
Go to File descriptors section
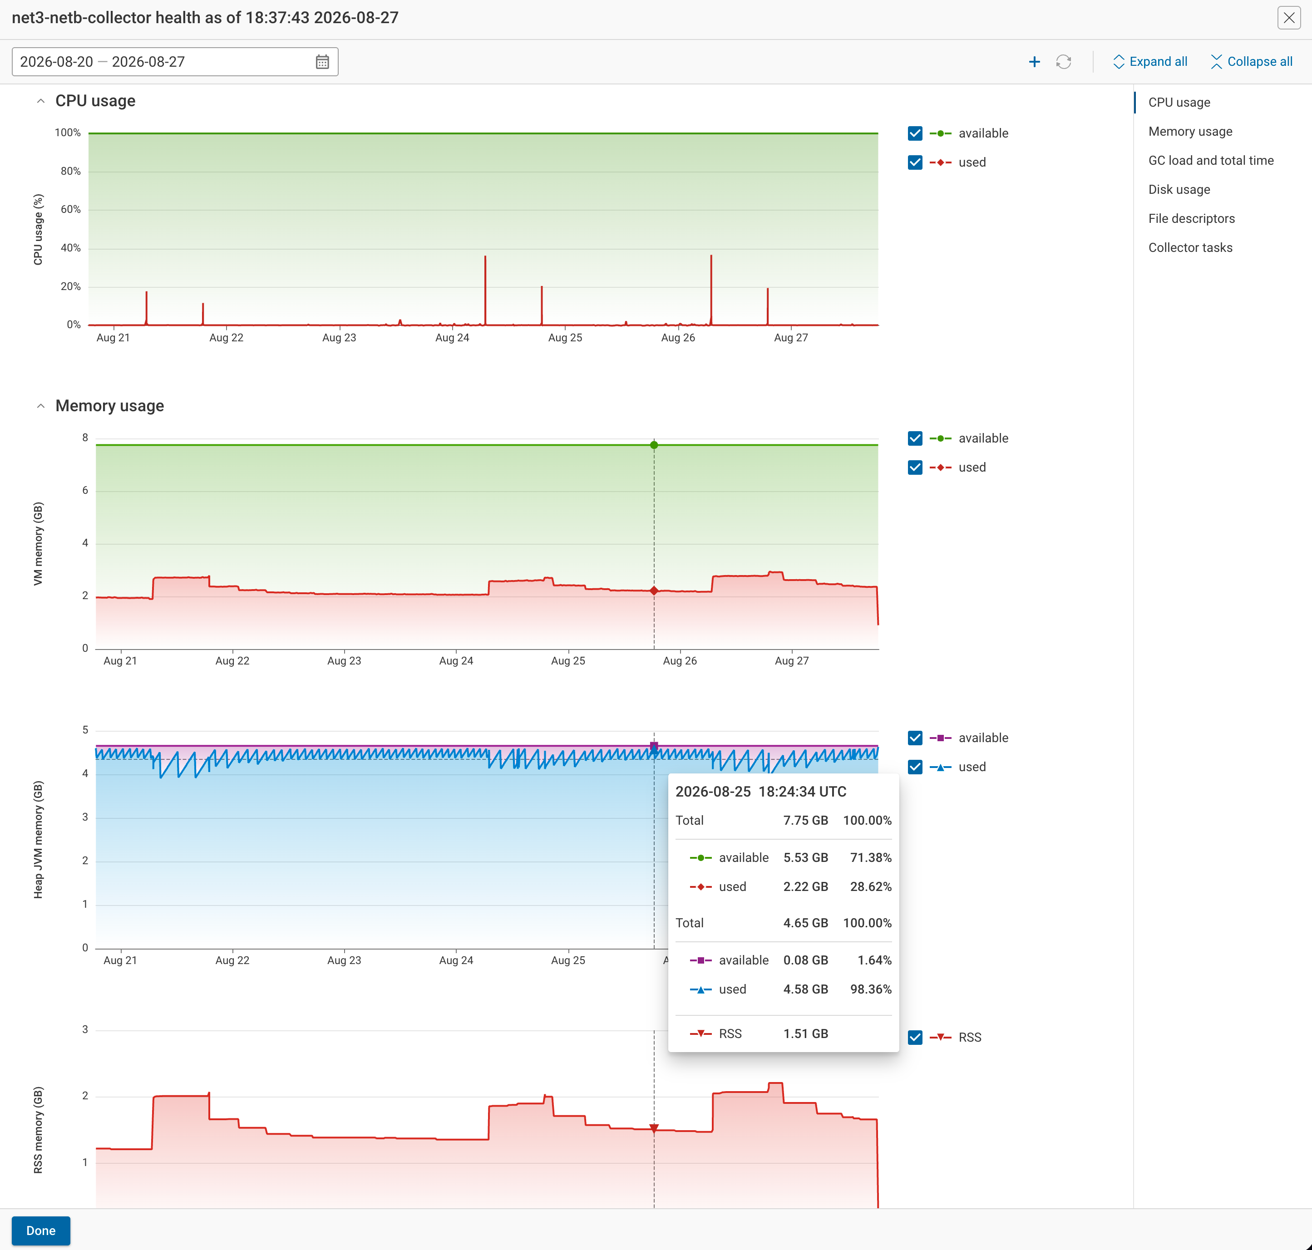tap(1191, 219)
